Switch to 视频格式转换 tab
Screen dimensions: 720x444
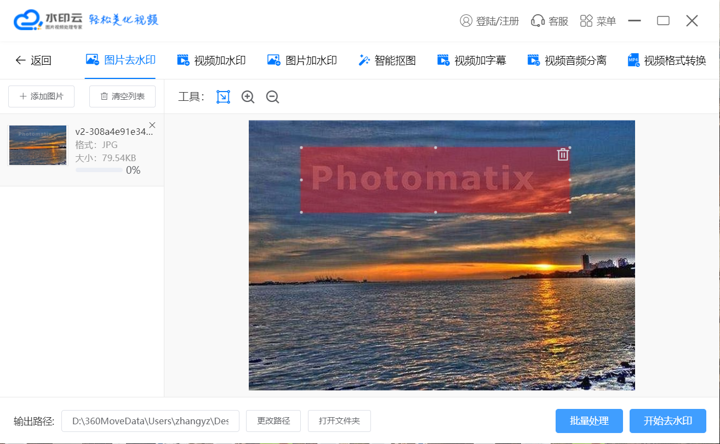coord(667,60)
